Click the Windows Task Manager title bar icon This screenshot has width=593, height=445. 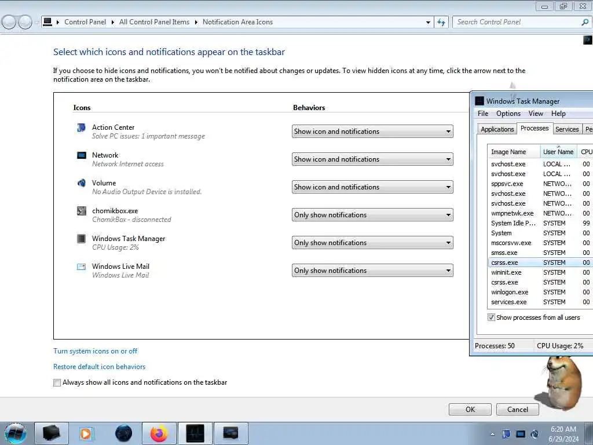[479, 101]
